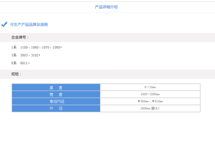Click the 产品详细介绍 heading arrow marker
This screenshot has width=215, height=160.
(107, 13)
